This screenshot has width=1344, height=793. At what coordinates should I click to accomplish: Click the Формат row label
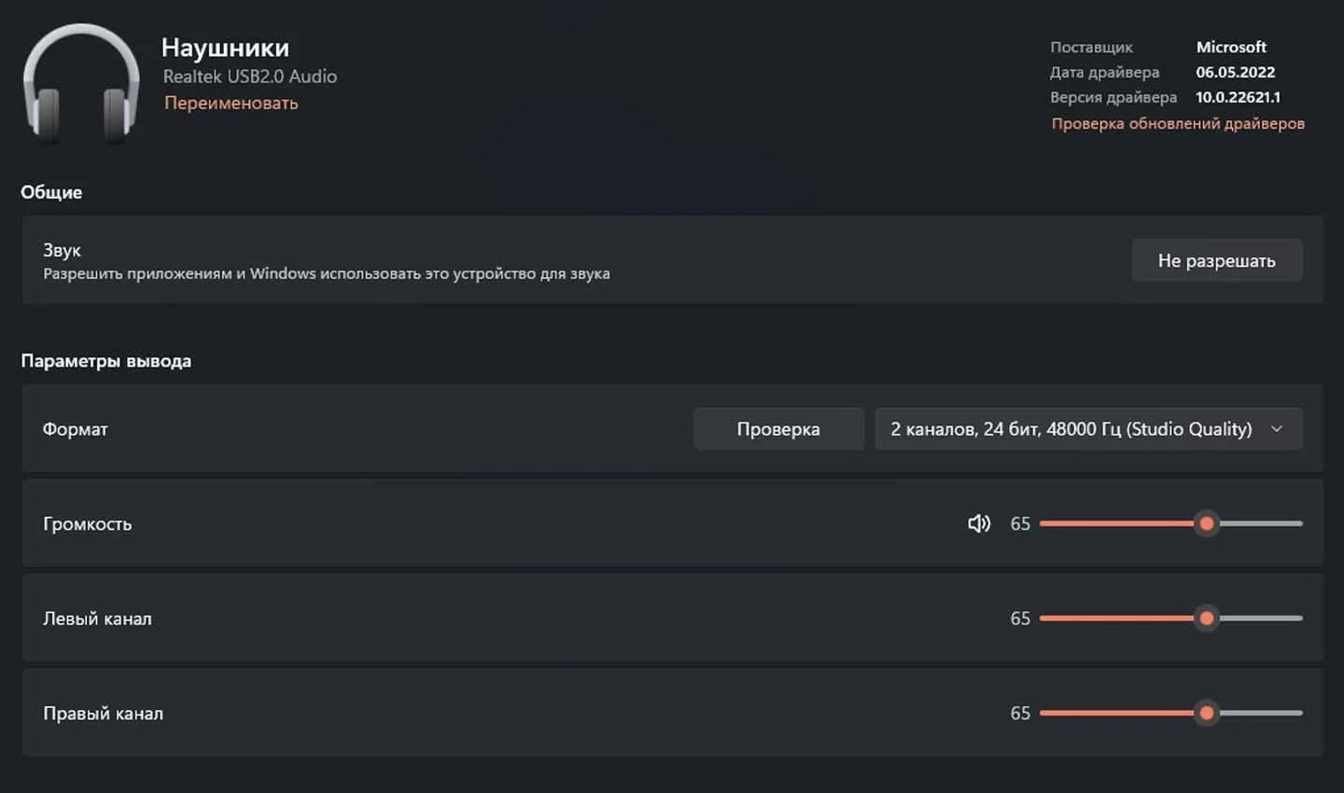click(x=76, y=429)
